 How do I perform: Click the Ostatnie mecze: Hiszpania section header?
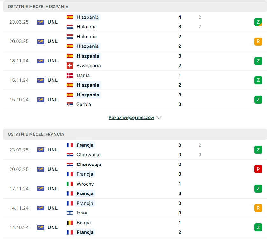(x=38, y=7)
